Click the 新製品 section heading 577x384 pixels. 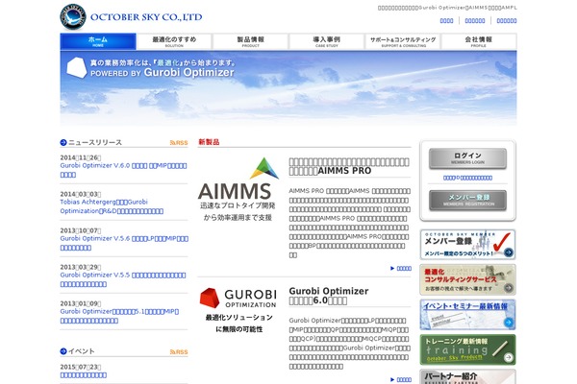209,142
